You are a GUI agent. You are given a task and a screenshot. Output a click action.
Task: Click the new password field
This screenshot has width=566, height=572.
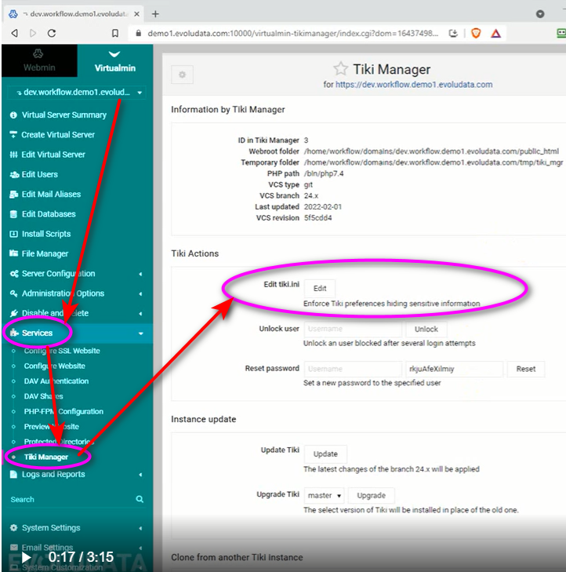point(454,369)
